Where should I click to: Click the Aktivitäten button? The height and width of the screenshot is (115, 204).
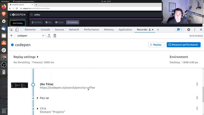[5, 1]
